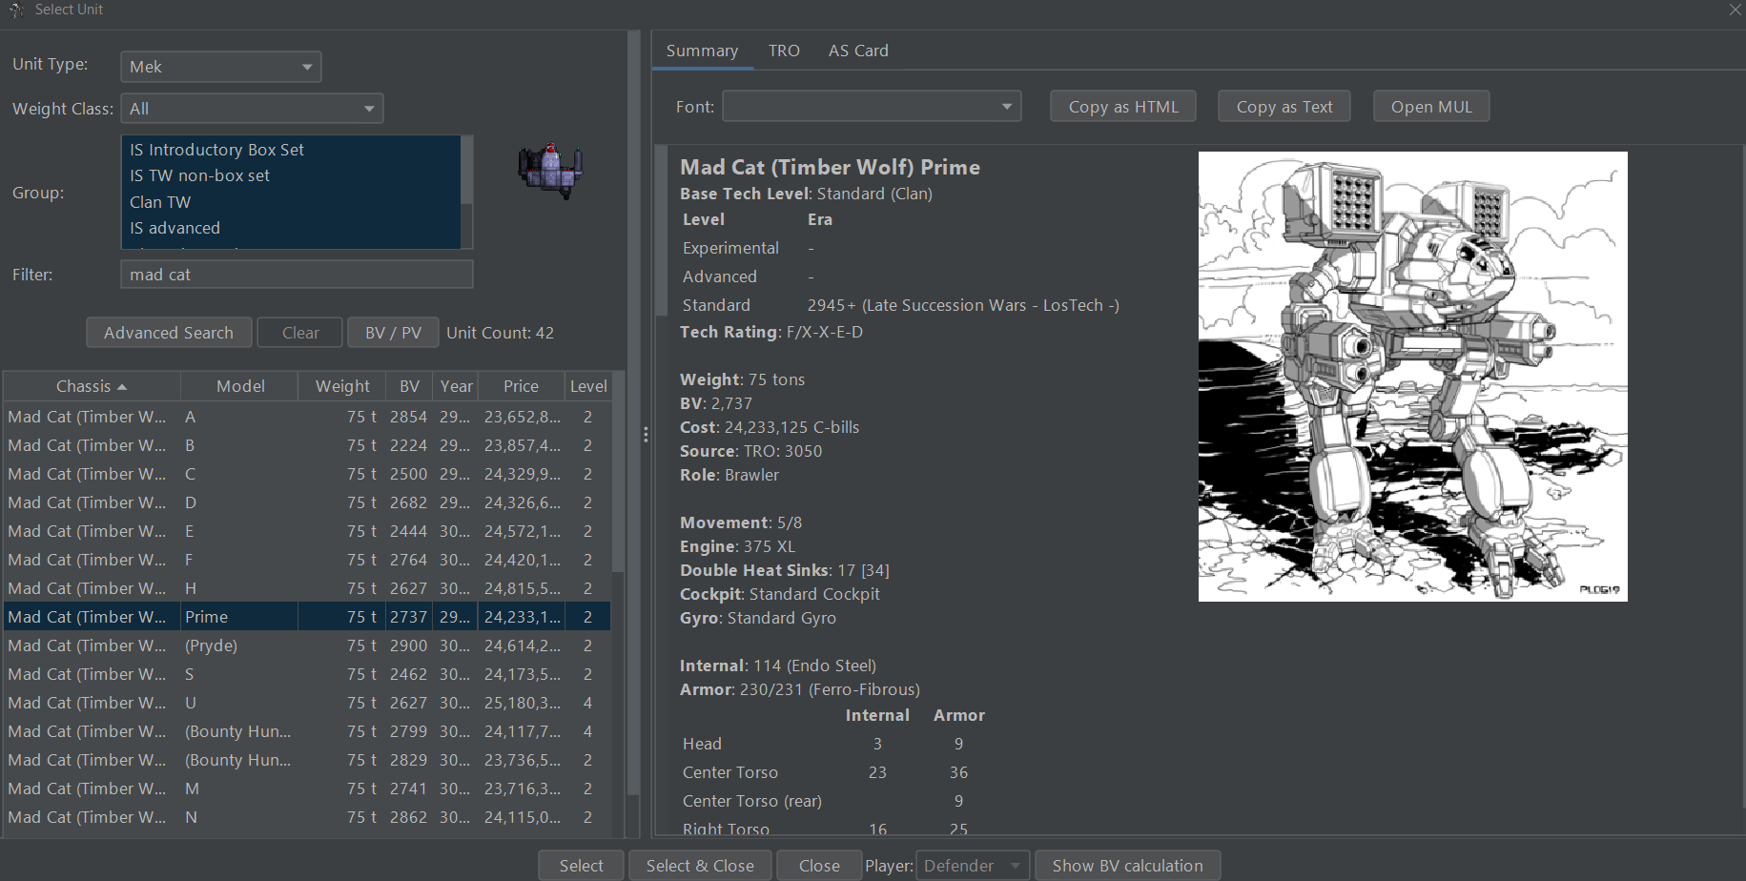1746x881 pixels.
Task: Click the window icon in title bar
Action: pos(15,10)
